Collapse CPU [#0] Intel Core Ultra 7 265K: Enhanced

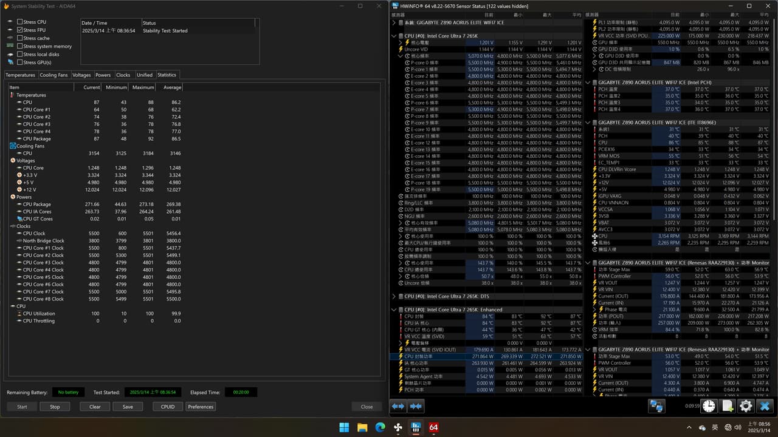(x=394, y=310)
